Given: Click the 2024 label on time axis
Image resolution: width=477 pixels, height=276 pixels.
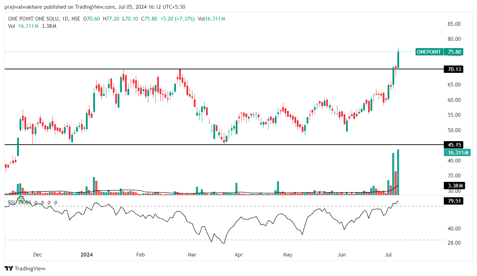Looking at the screenshot, I should [87, 255].
